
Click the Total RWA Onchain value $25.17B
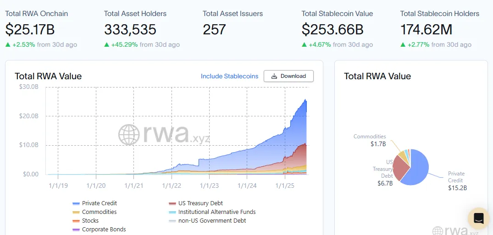(x=30, y=29)
